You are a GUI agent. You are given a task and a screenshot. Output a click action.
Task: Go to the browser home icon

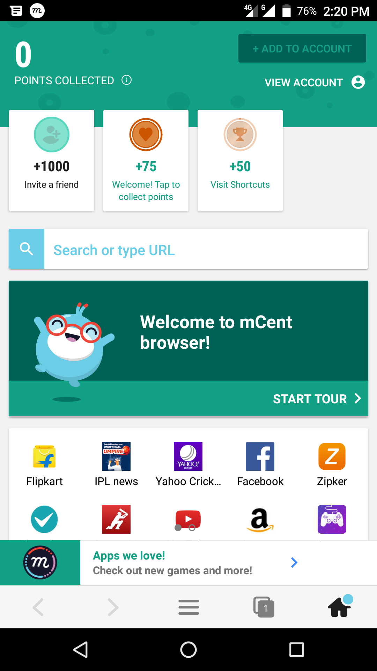pyautogui.click(x=340, y=606)
